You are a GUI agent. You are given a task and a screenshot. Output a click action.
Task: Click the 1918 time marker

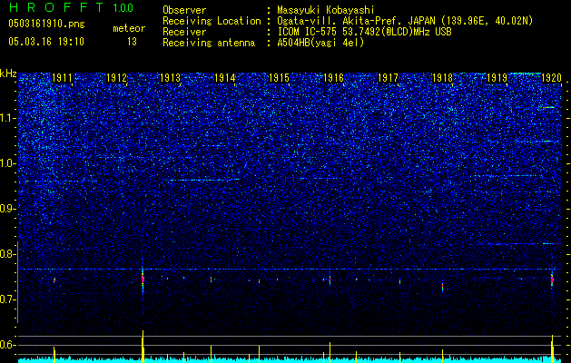tap(442, 78)
